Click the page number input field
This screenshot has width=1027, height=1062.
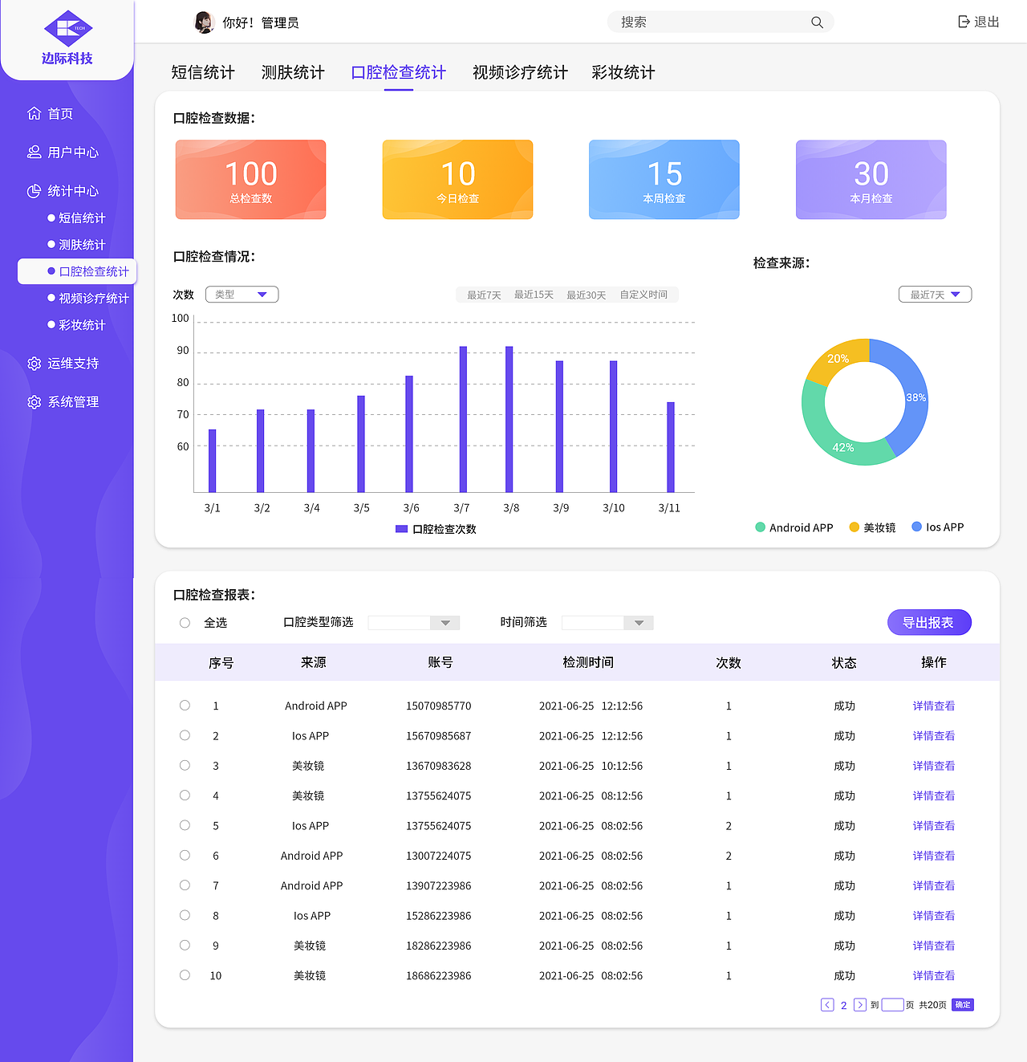click(893, 1004)
